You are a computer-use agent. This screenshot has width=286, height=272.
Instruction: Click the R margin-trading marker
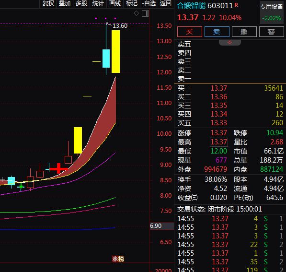click(236, 5)
